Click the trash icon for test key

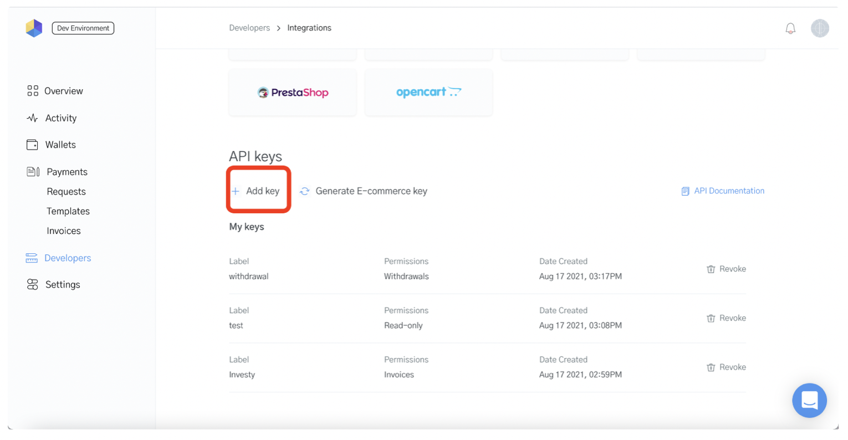point(711,319)
